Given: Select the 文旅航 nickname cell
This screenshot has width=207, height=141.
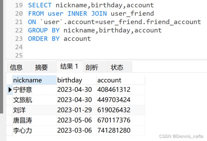Looking at the screenshot, I should (34, 100).
